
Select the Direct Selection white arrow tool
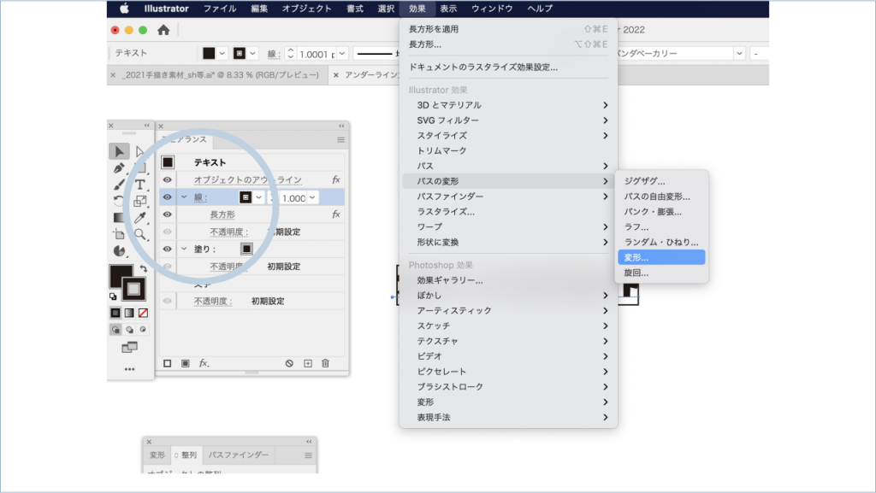pos(139,151)
